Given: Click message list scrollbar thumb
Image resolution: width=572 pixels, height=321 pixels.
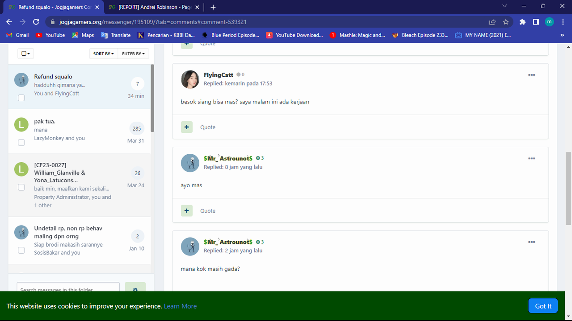Looking at the screenshot, I should tap(152, 98).
